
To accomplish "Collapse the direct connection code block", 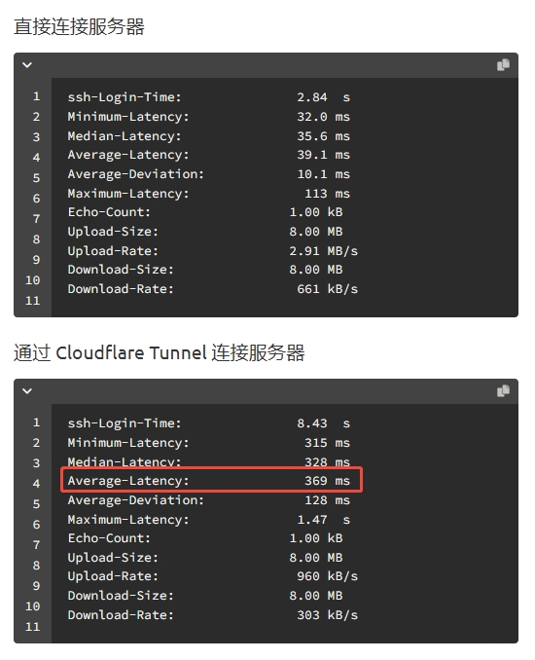I will pyautogui.click(x=27, y=65).
